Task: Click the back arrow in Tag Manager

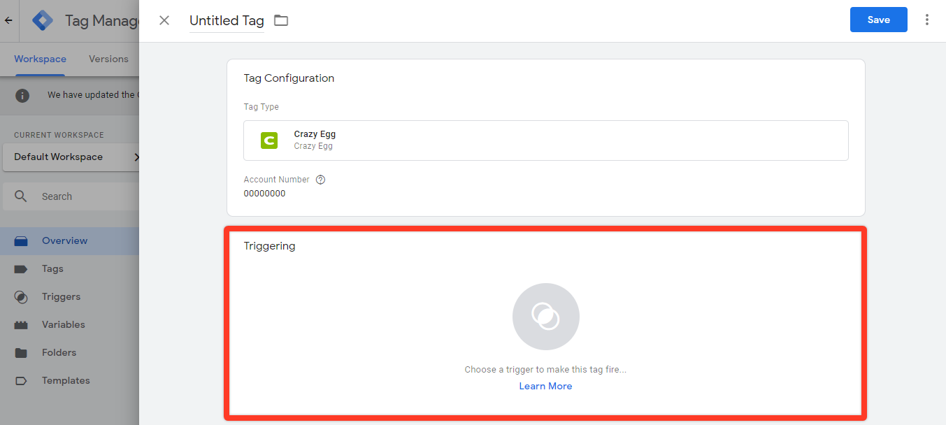Action: coord(8,20)
